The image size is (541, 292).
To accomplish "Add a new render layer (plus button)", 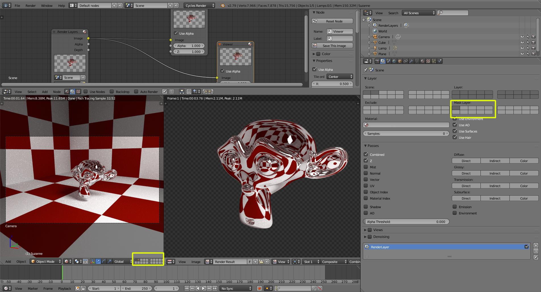I will (x=536, y=245).
